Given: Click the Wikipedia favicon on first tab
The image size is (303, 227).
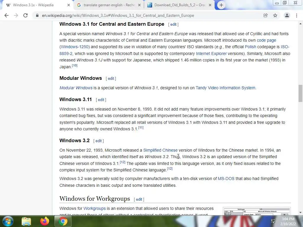Looking at the screenshot, I should 8,5.
